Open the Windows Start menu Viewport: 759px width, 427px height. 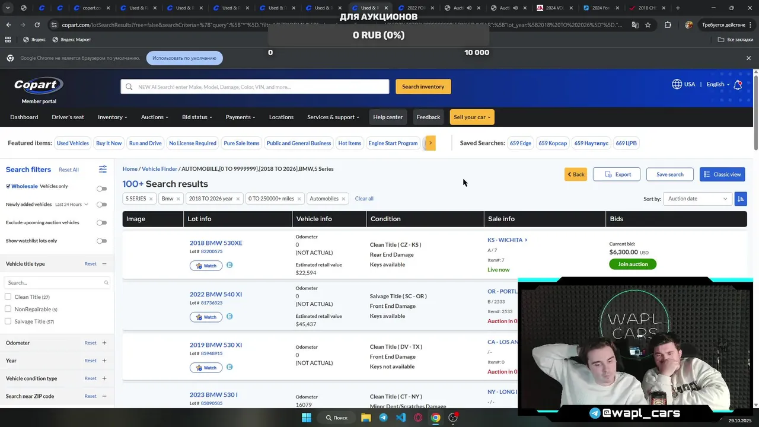point(306,418)
